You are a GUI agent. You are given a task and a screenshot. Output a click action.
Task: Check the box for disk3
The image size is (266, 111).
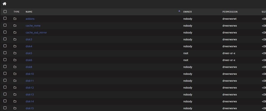[x=5, y=39]
